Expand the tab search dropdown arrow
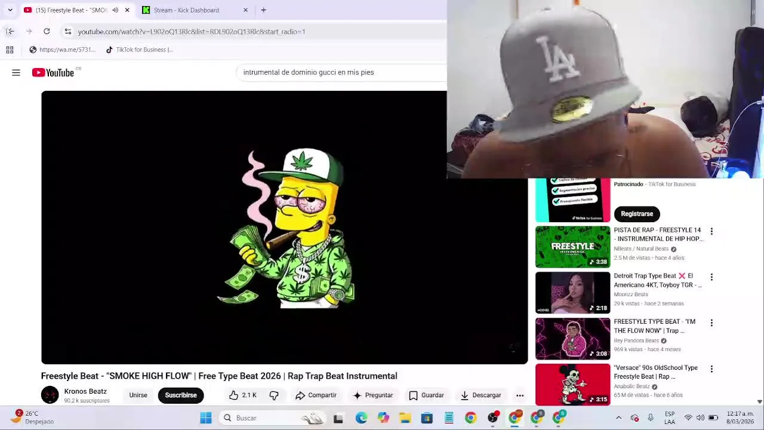Image resolution: width=764 pixels, height=430 pixels. coord(10,10)
